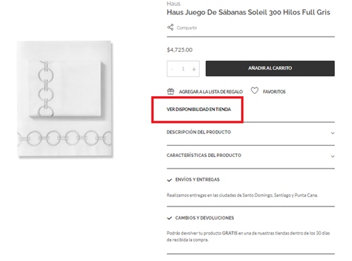352x261 pixels.
Task: Open Ver Disponibilidad en Tienda
Action: [x=199, y=110]
